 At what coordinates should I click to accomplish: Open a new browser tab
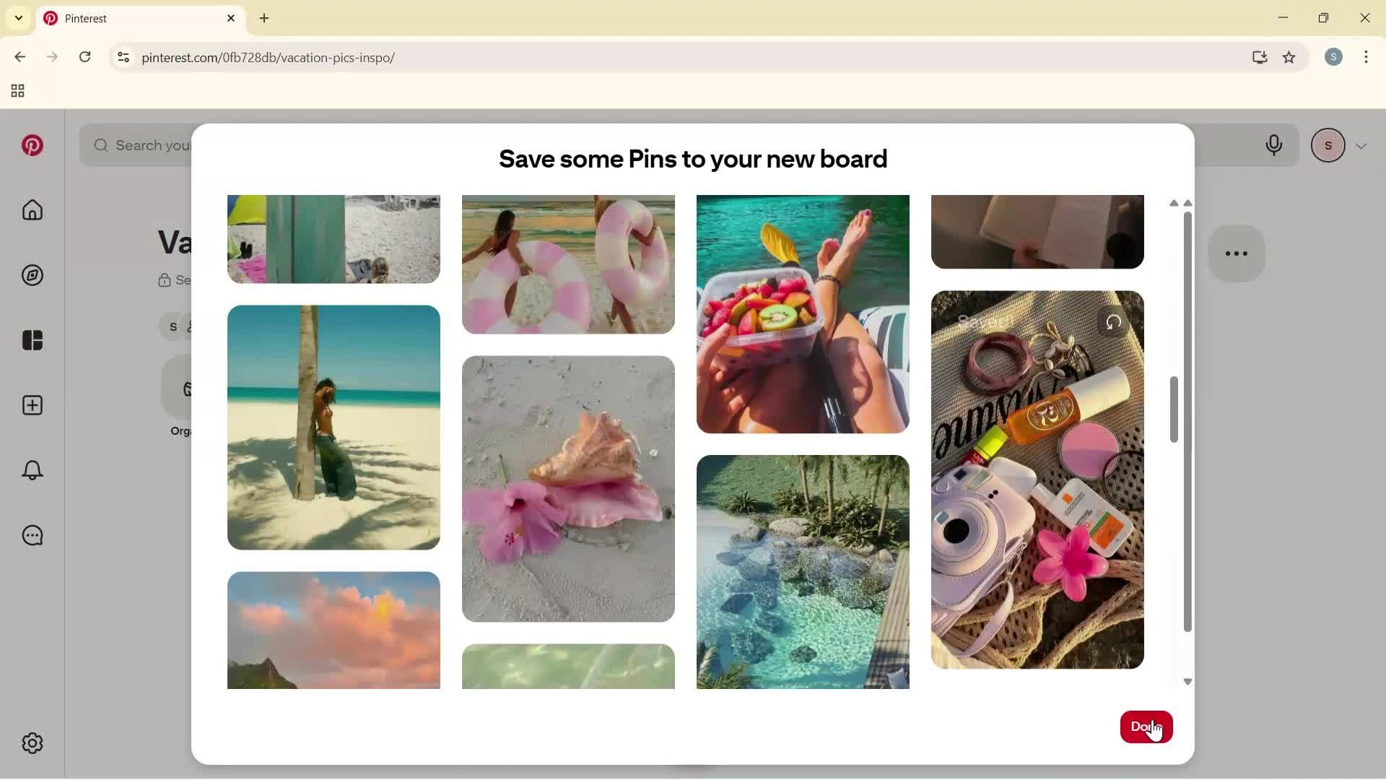pos(264,18)
